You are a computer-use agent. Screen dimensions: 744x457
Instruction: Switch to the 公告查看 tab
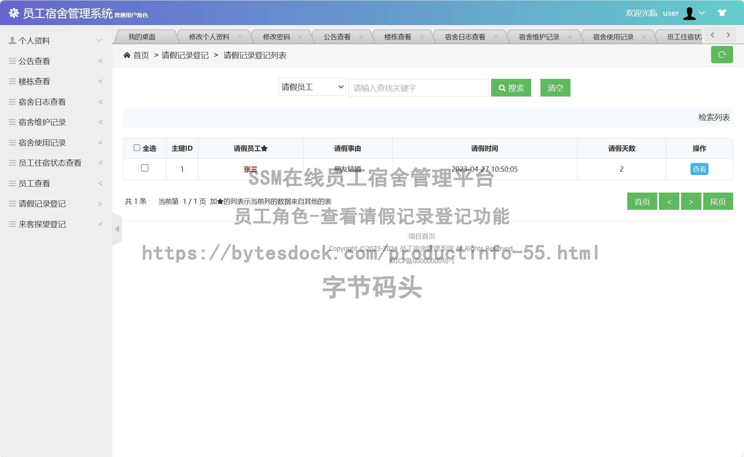point(337,37)
